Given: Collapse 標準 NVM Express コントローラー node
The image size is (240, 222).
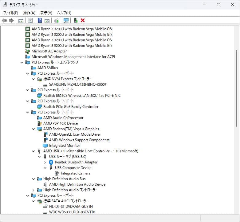Looking at the screenshot, I should [33, 79].
